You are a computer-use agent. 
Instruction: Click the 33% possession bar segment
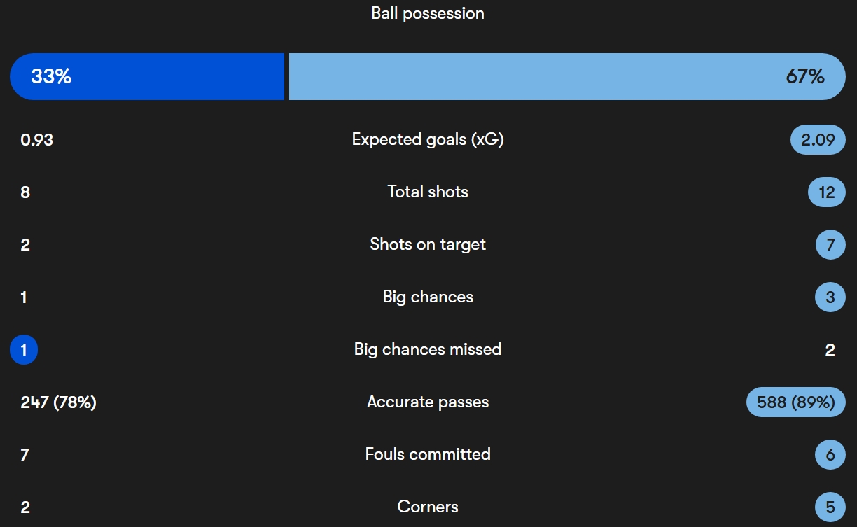pyautogui.click(x=147, y=76)
